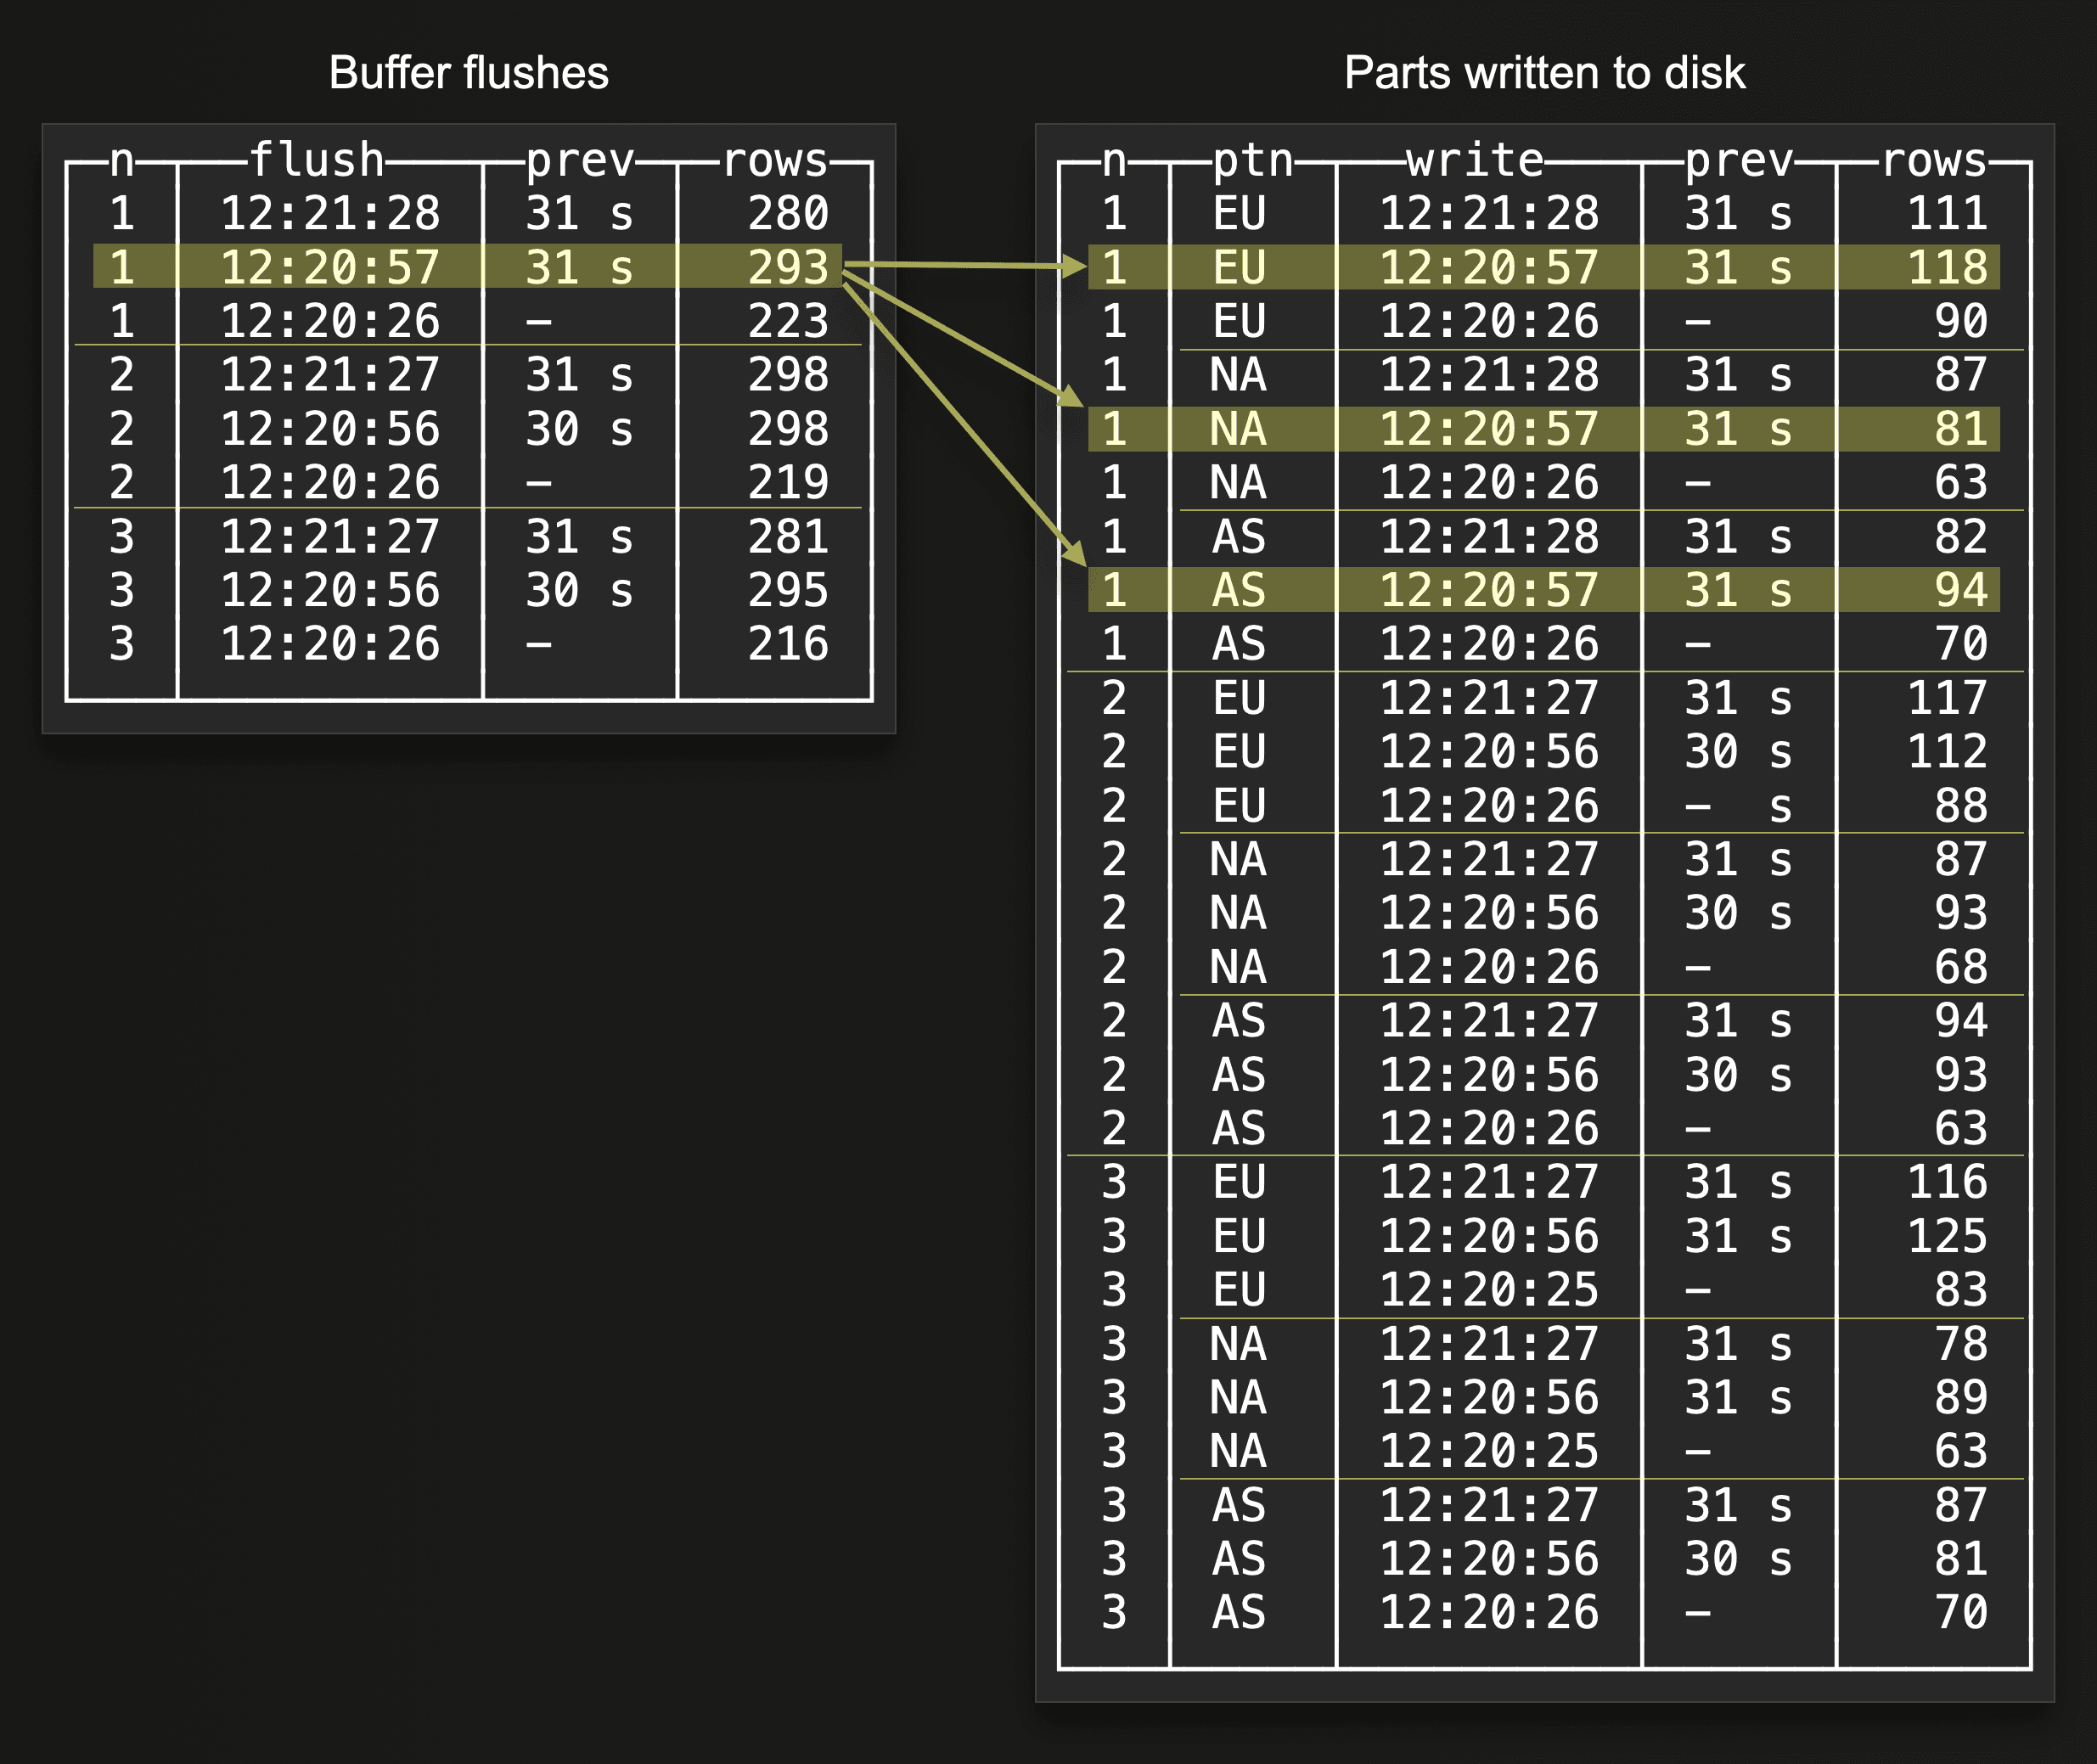Click the rows value 78 in Parts table

click(1961, 1344)
